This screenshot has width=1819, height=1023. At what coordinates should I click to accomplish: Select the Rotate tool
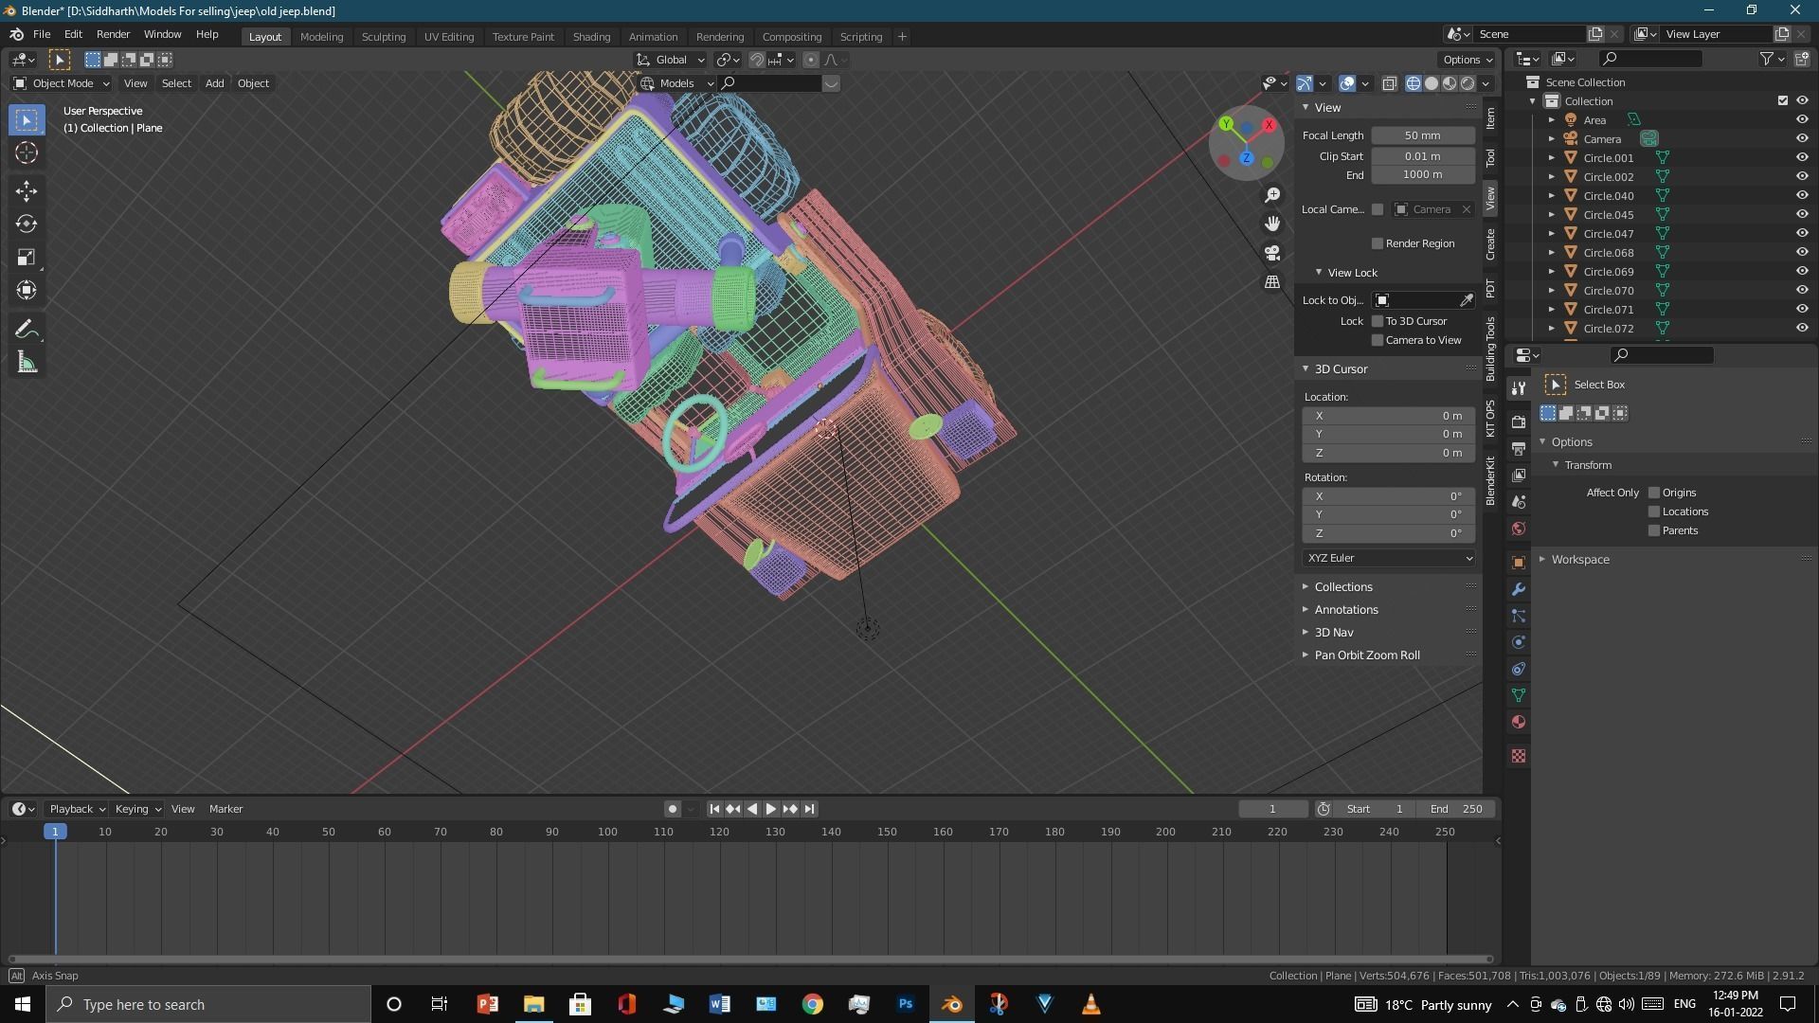point(27,224)
